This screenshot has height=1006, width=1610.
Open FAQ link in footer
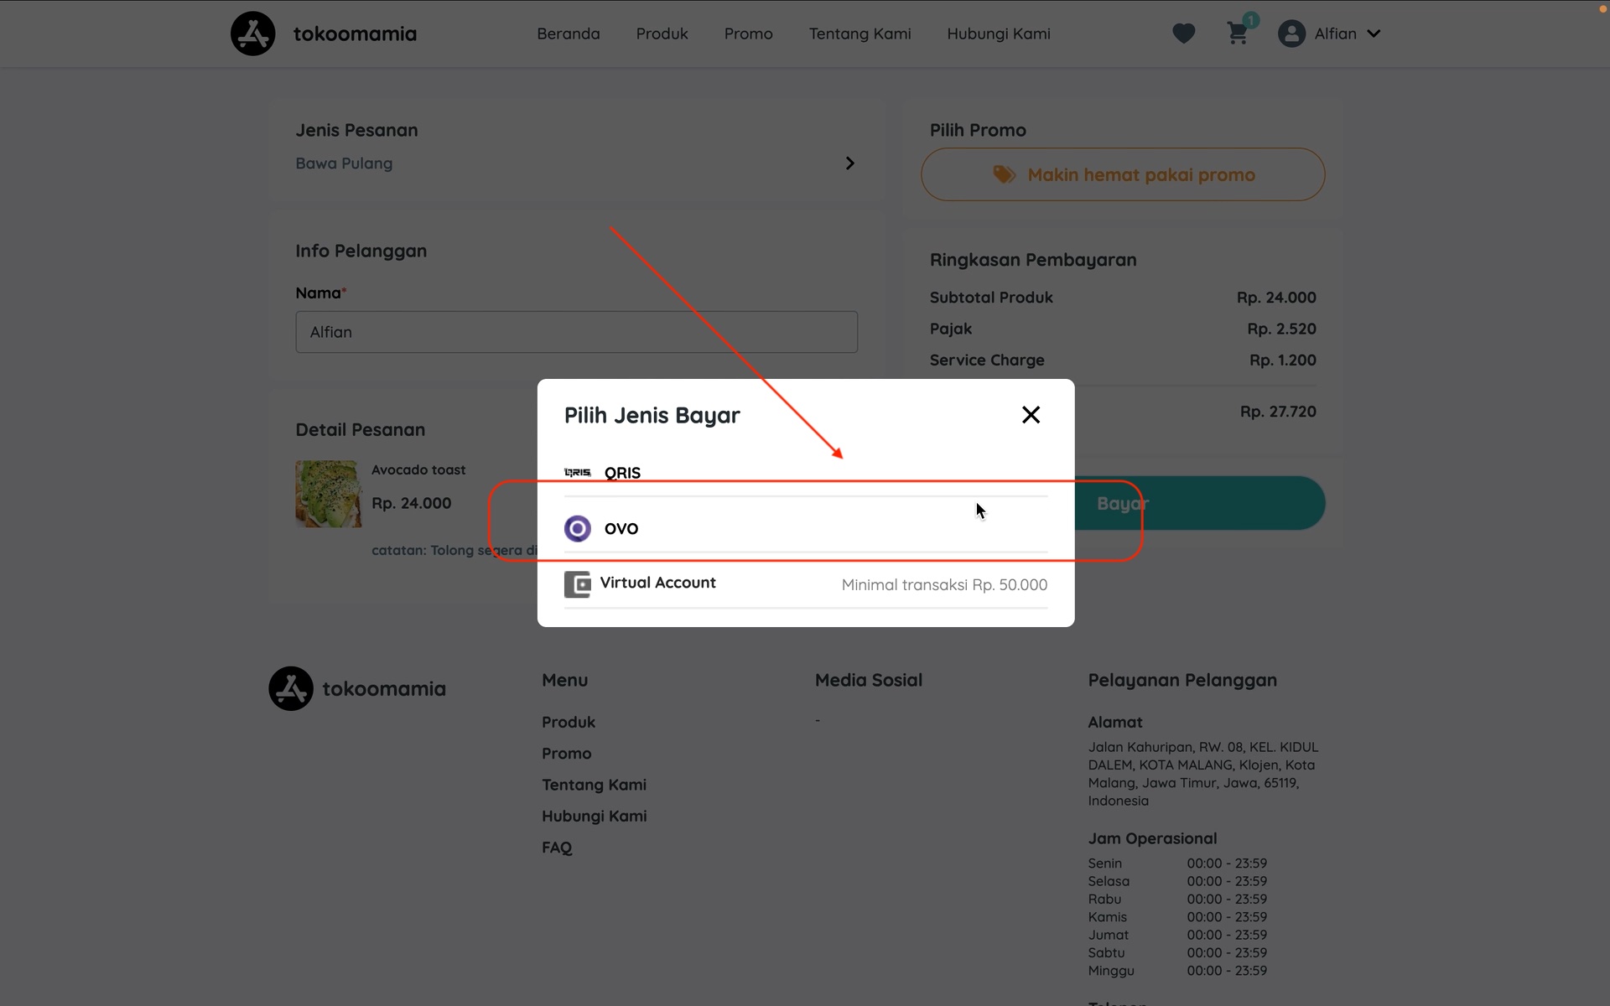tap(557, 848)
